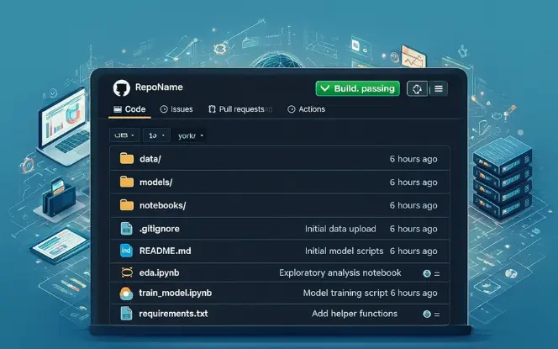Image resolution: width=558 pixels, height=349 pixels.
Task: Open the hamburger menu button
Action: (439, 88)
